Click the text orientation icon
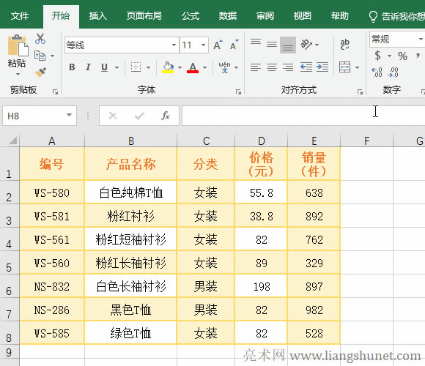The height and width of the screenshot is (366, 425). click(x=306, y=44)
